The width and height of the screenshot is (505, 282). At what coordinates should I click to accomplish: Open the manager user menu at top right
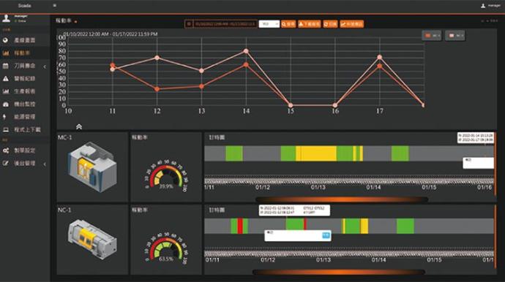click(x=490, y=6)
